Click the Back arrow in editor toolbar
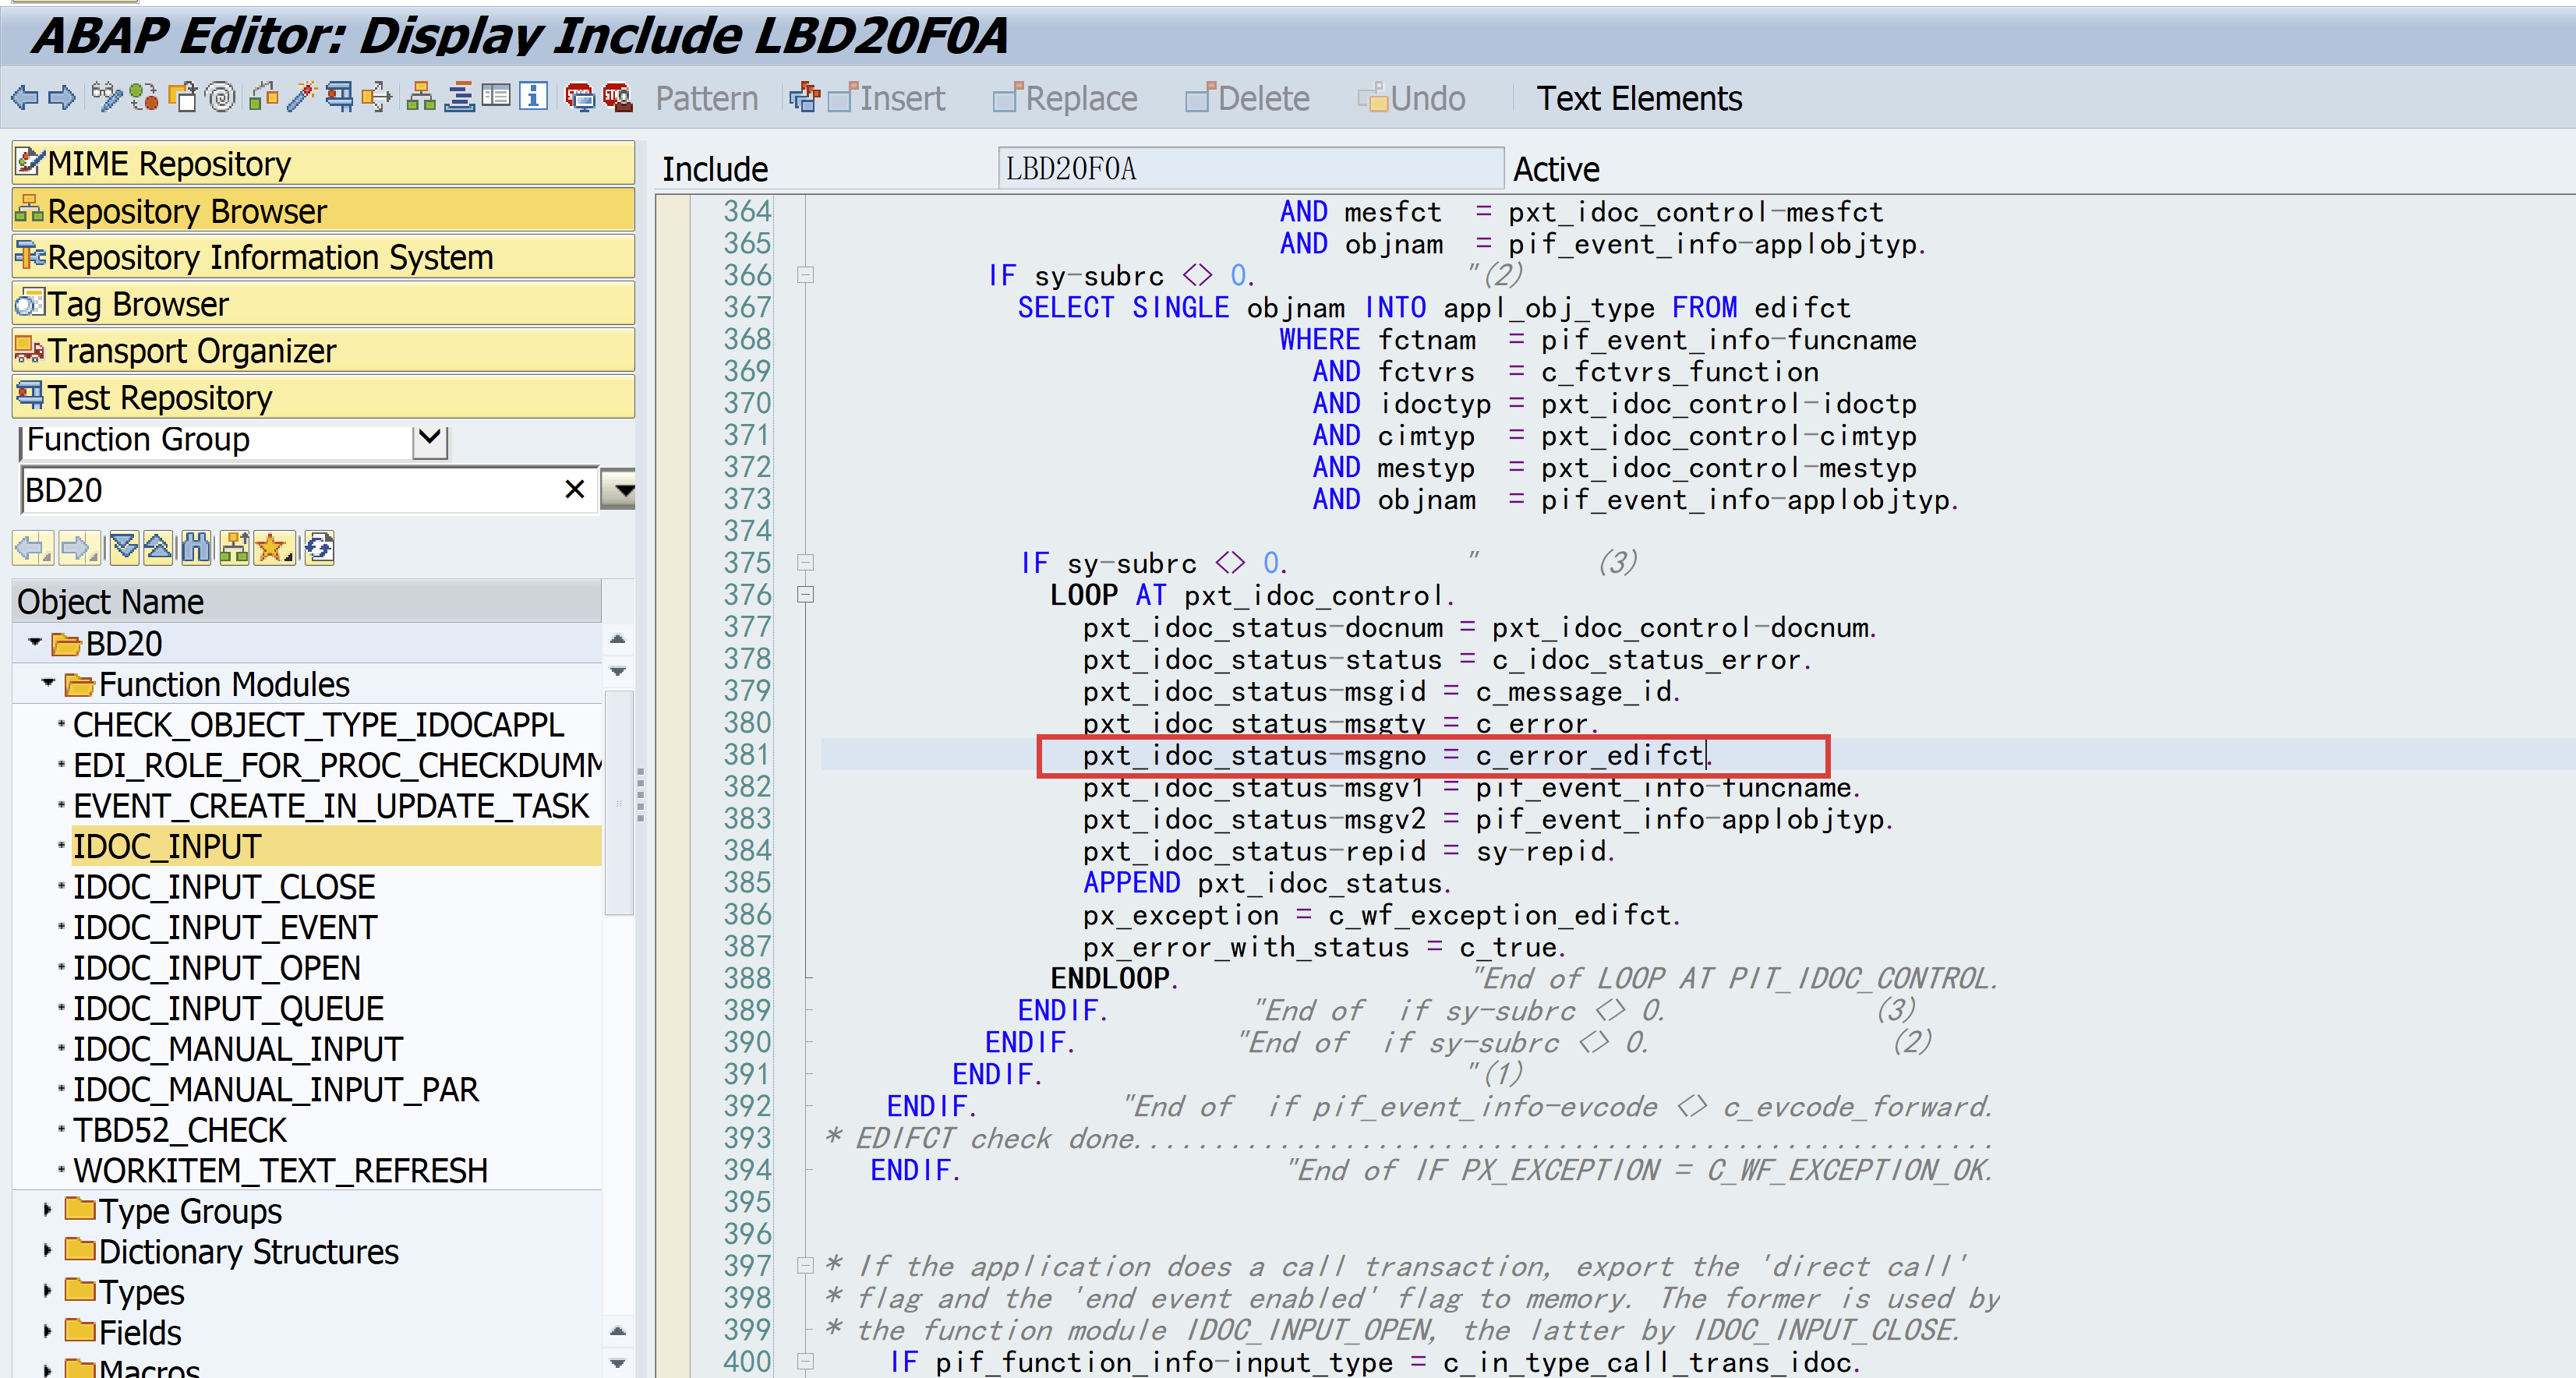This screenshot has width=2576, height=1378. pos(25,98)
